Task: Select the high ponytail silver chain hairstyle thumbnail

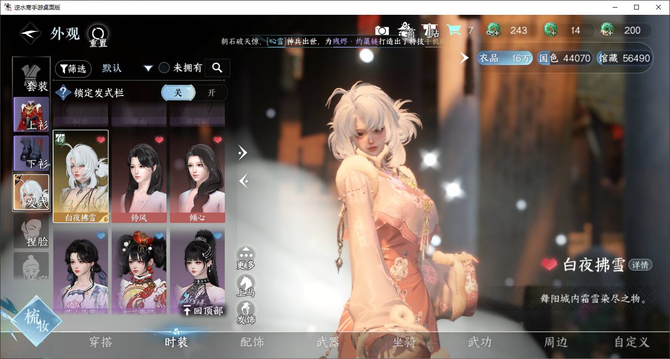Action: pyautogui.click(x=198, y=271)
